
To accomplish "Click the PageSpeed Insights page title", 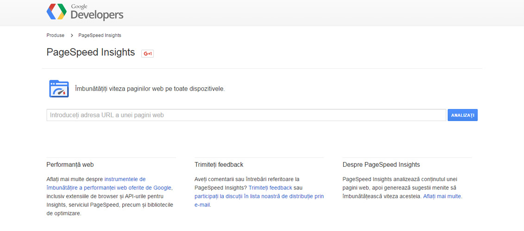I will (90, 52).
